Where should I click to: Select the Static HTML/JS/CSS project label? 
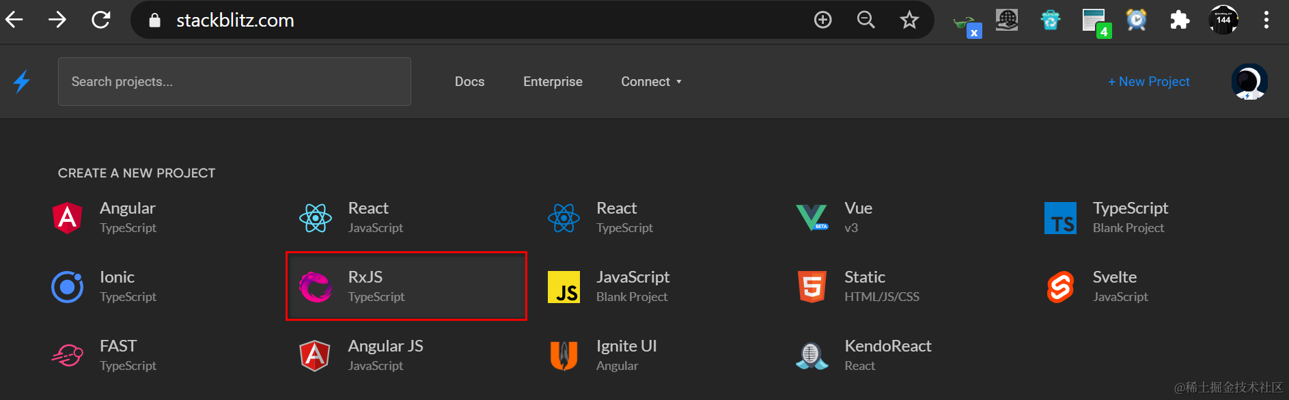882,286
